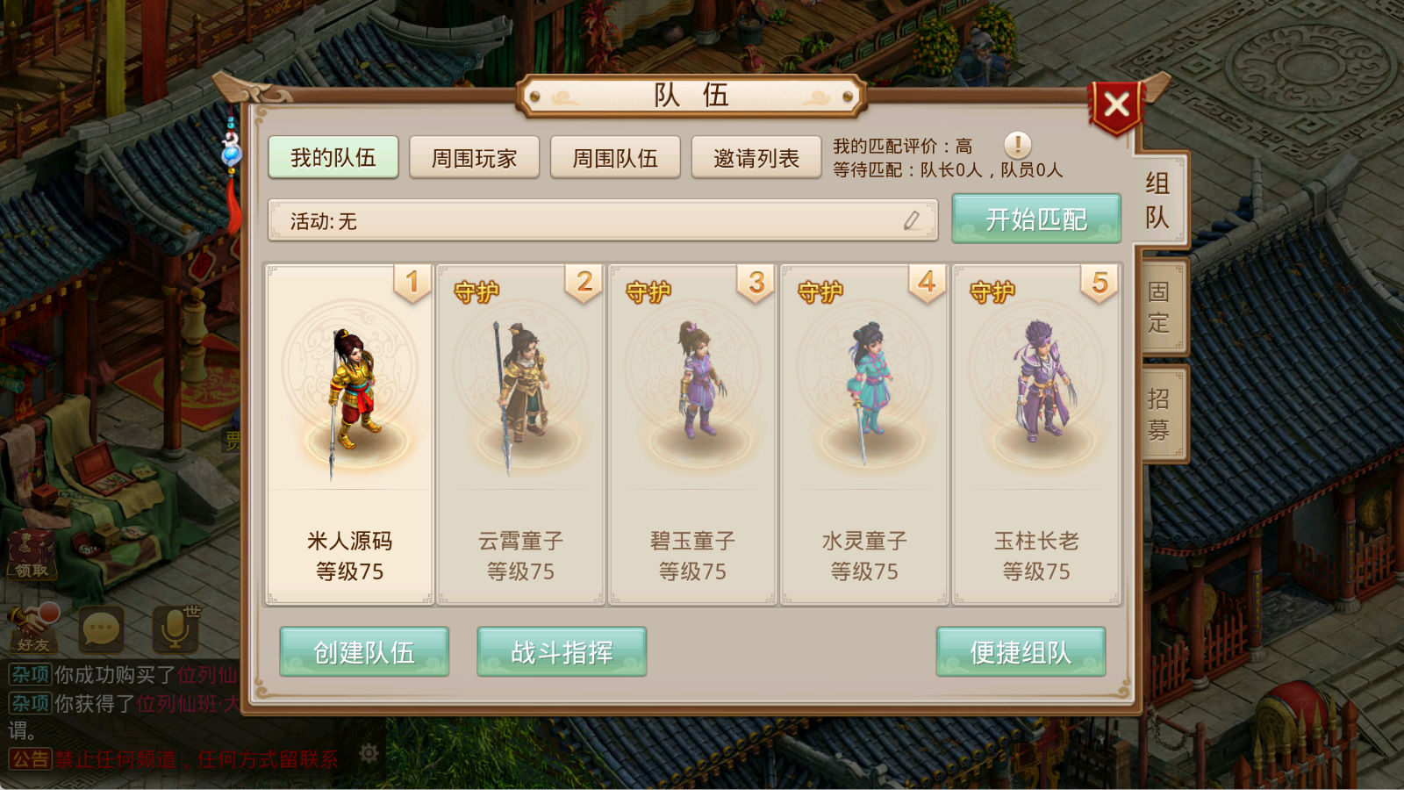Select team member card 云霄童子
This screenshot has height=790, width=1404.
[521, 434]
